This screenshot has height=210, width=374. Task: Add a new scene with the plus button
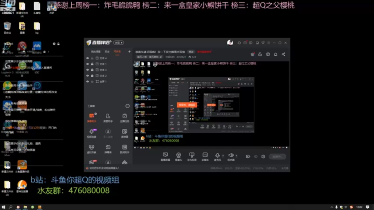pos(129,51)
